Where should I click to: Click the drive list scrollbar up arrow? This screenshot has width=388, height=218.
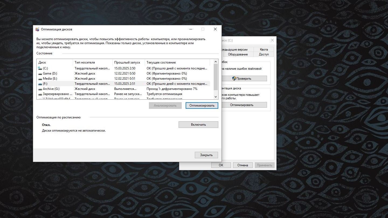(216, 62)
